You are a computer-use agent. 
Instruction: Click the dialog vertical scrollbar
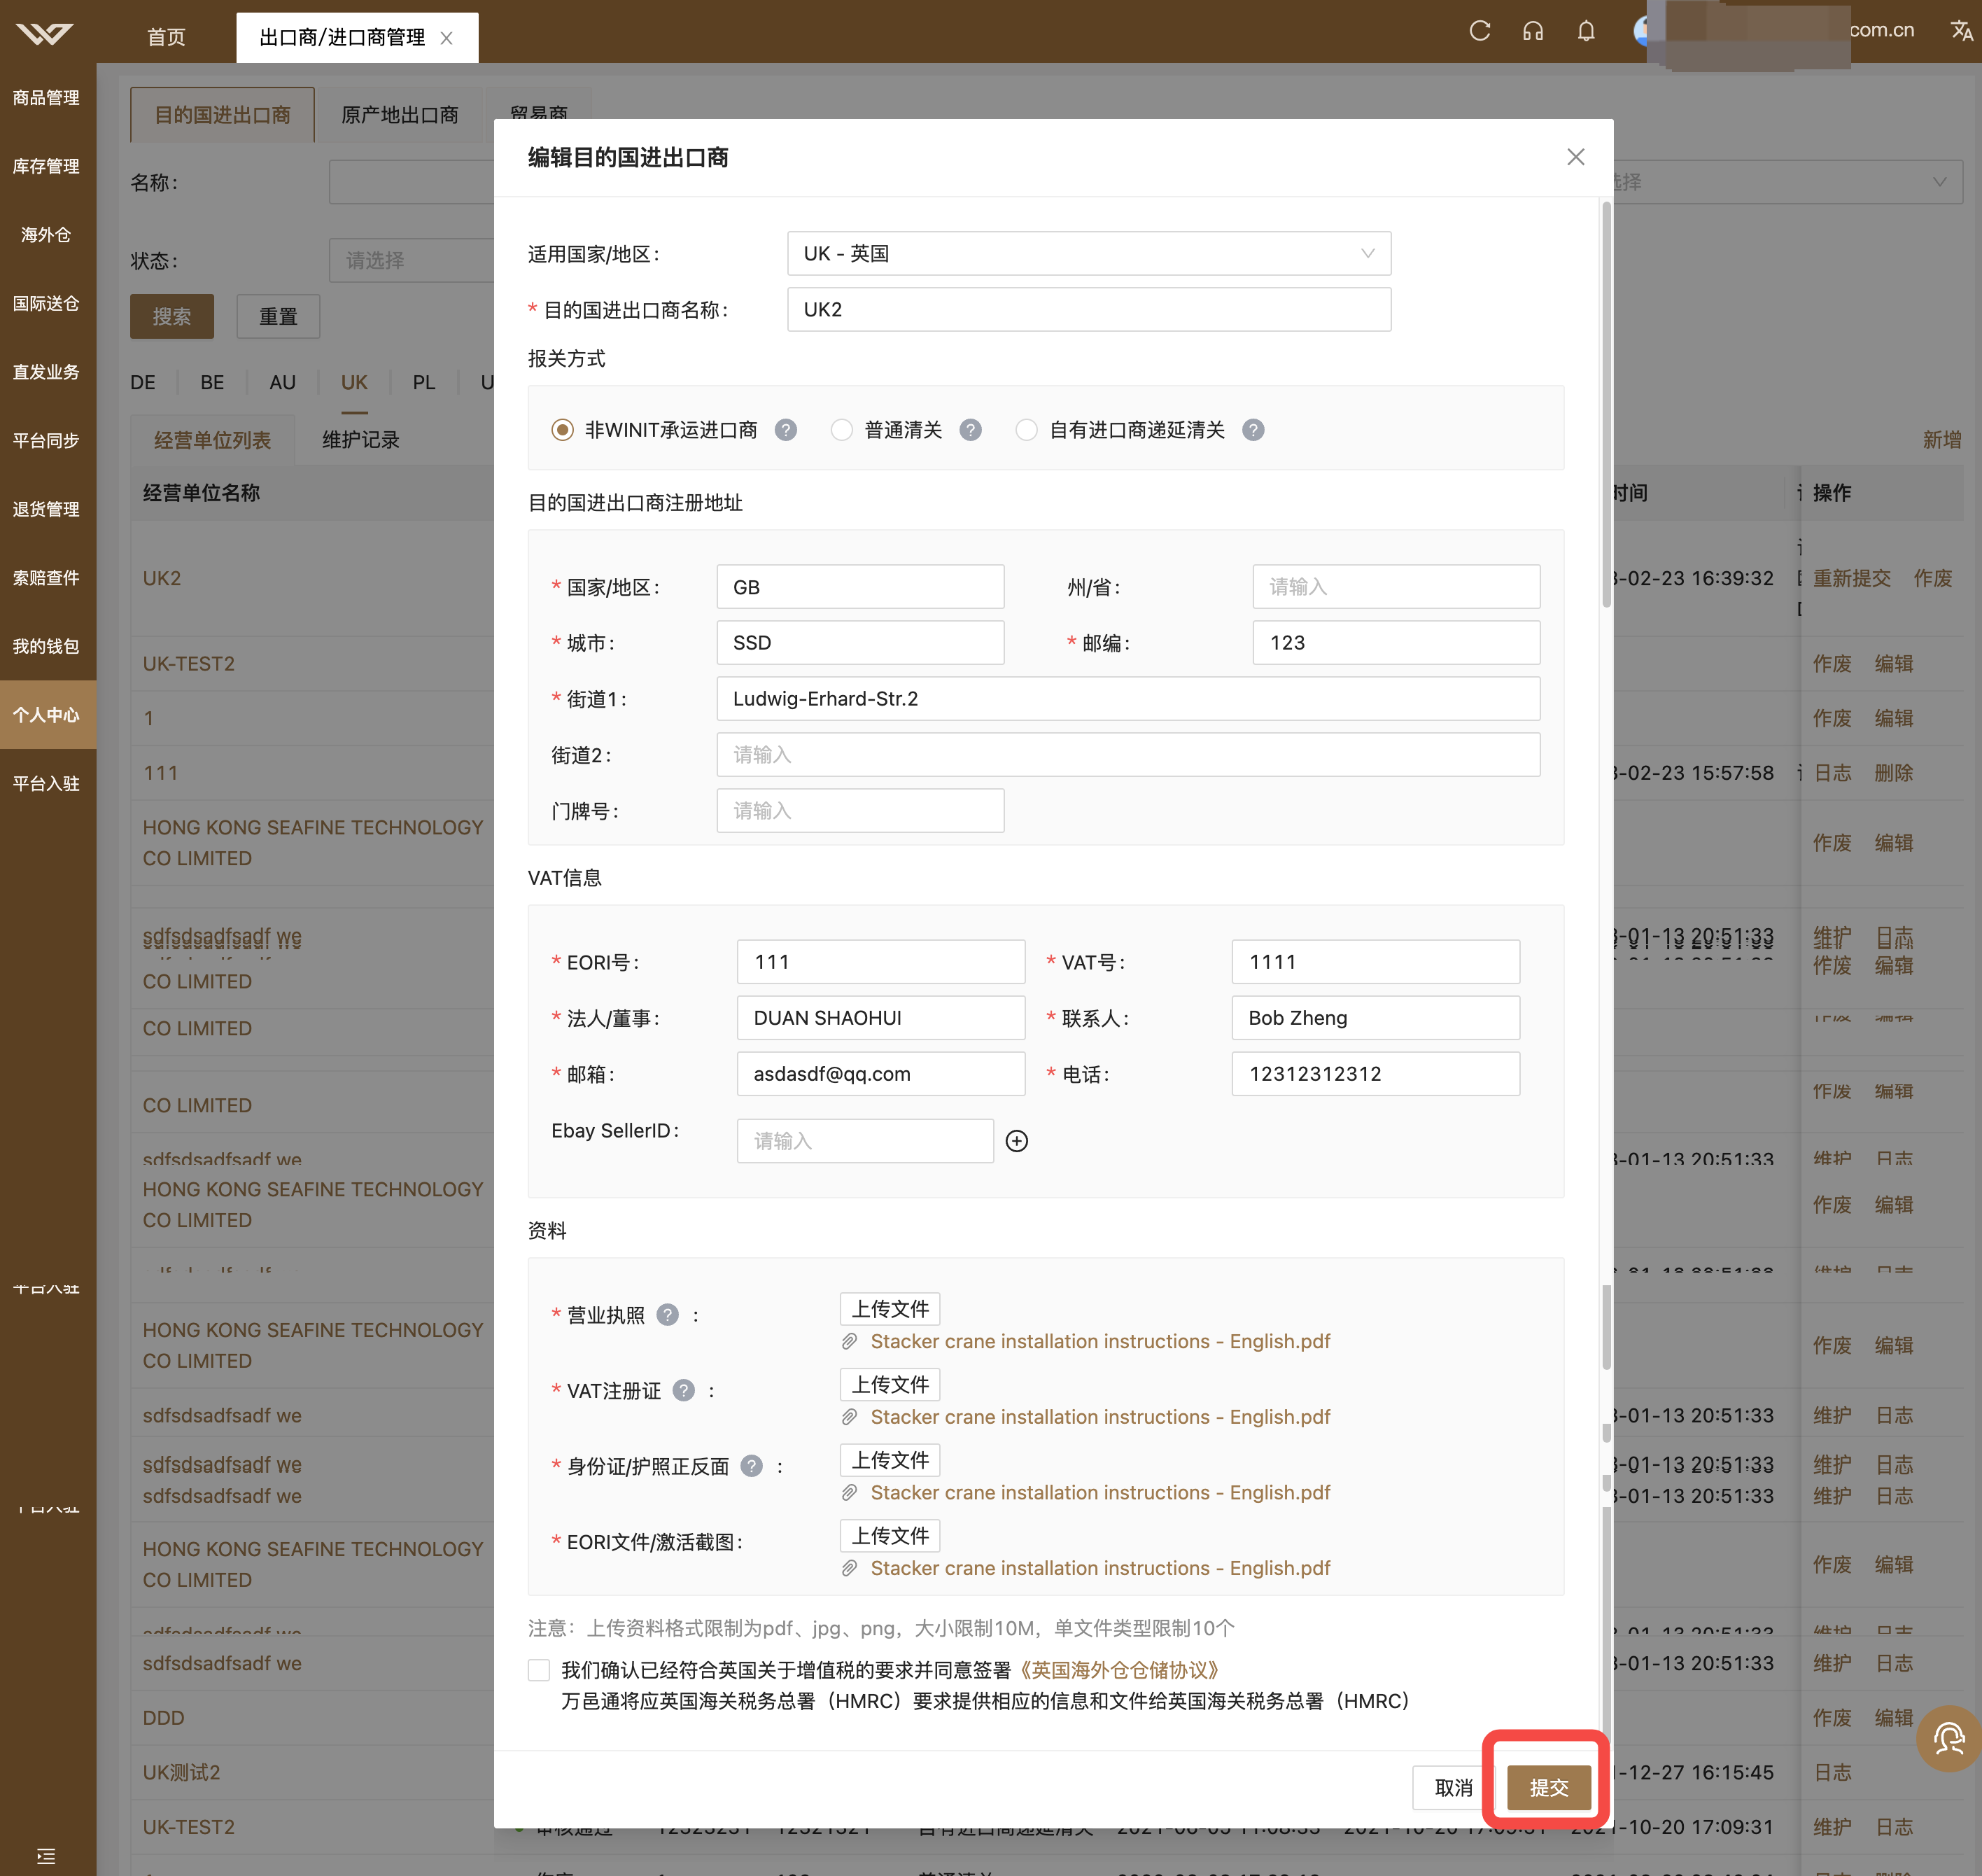(1606, 405)
